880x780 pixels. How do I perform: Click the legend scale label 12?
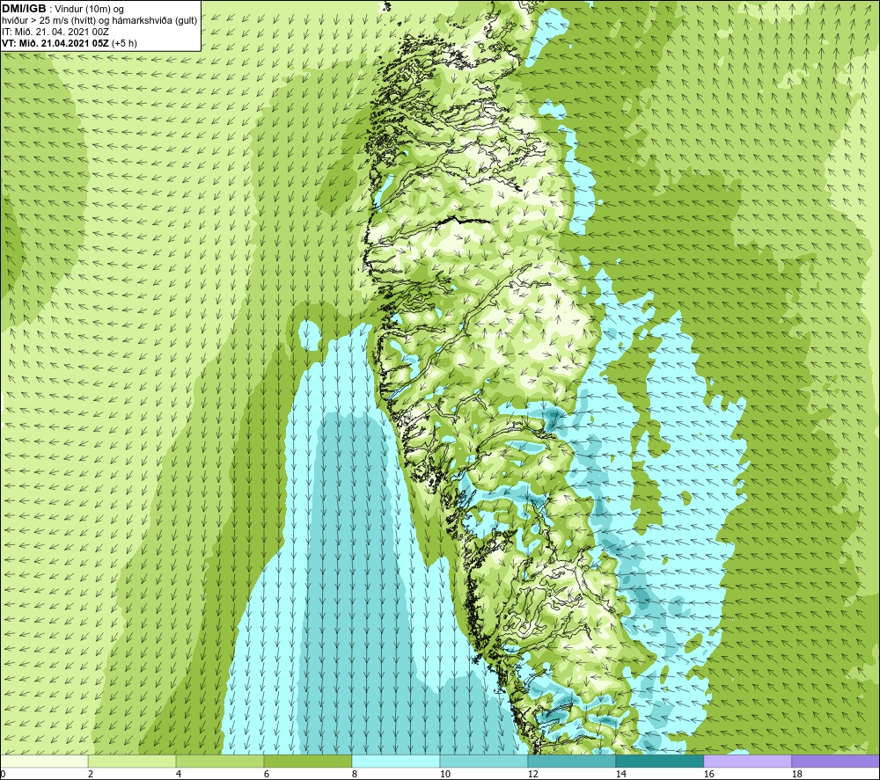point(532,775)
